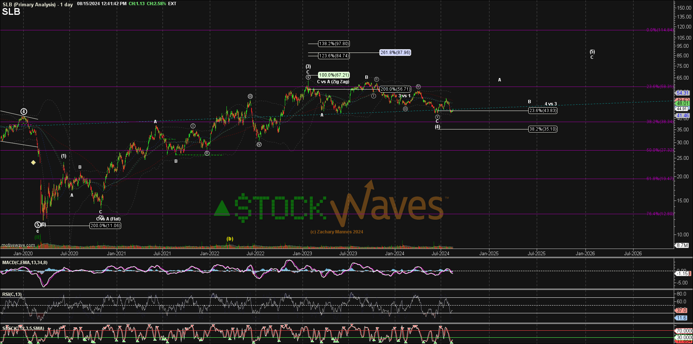Select the (1) wave label
Viewport: 693px width, 344px height.
point(64,156)
